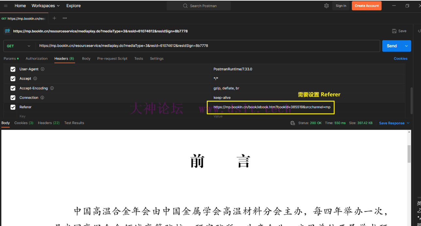Uncheck the Accept-Encoding header checkbox
The image size is (421, 226).
pyautogui.click(x=13, y=88)
